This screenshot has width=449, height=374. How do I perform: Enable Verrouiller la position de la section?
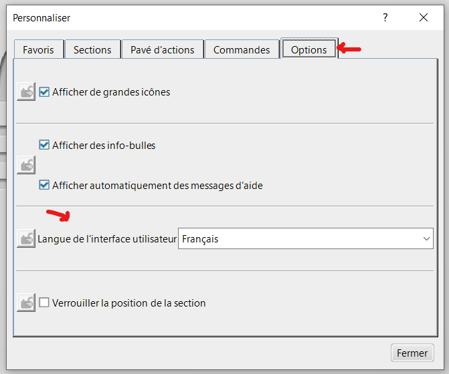[45, 303]
